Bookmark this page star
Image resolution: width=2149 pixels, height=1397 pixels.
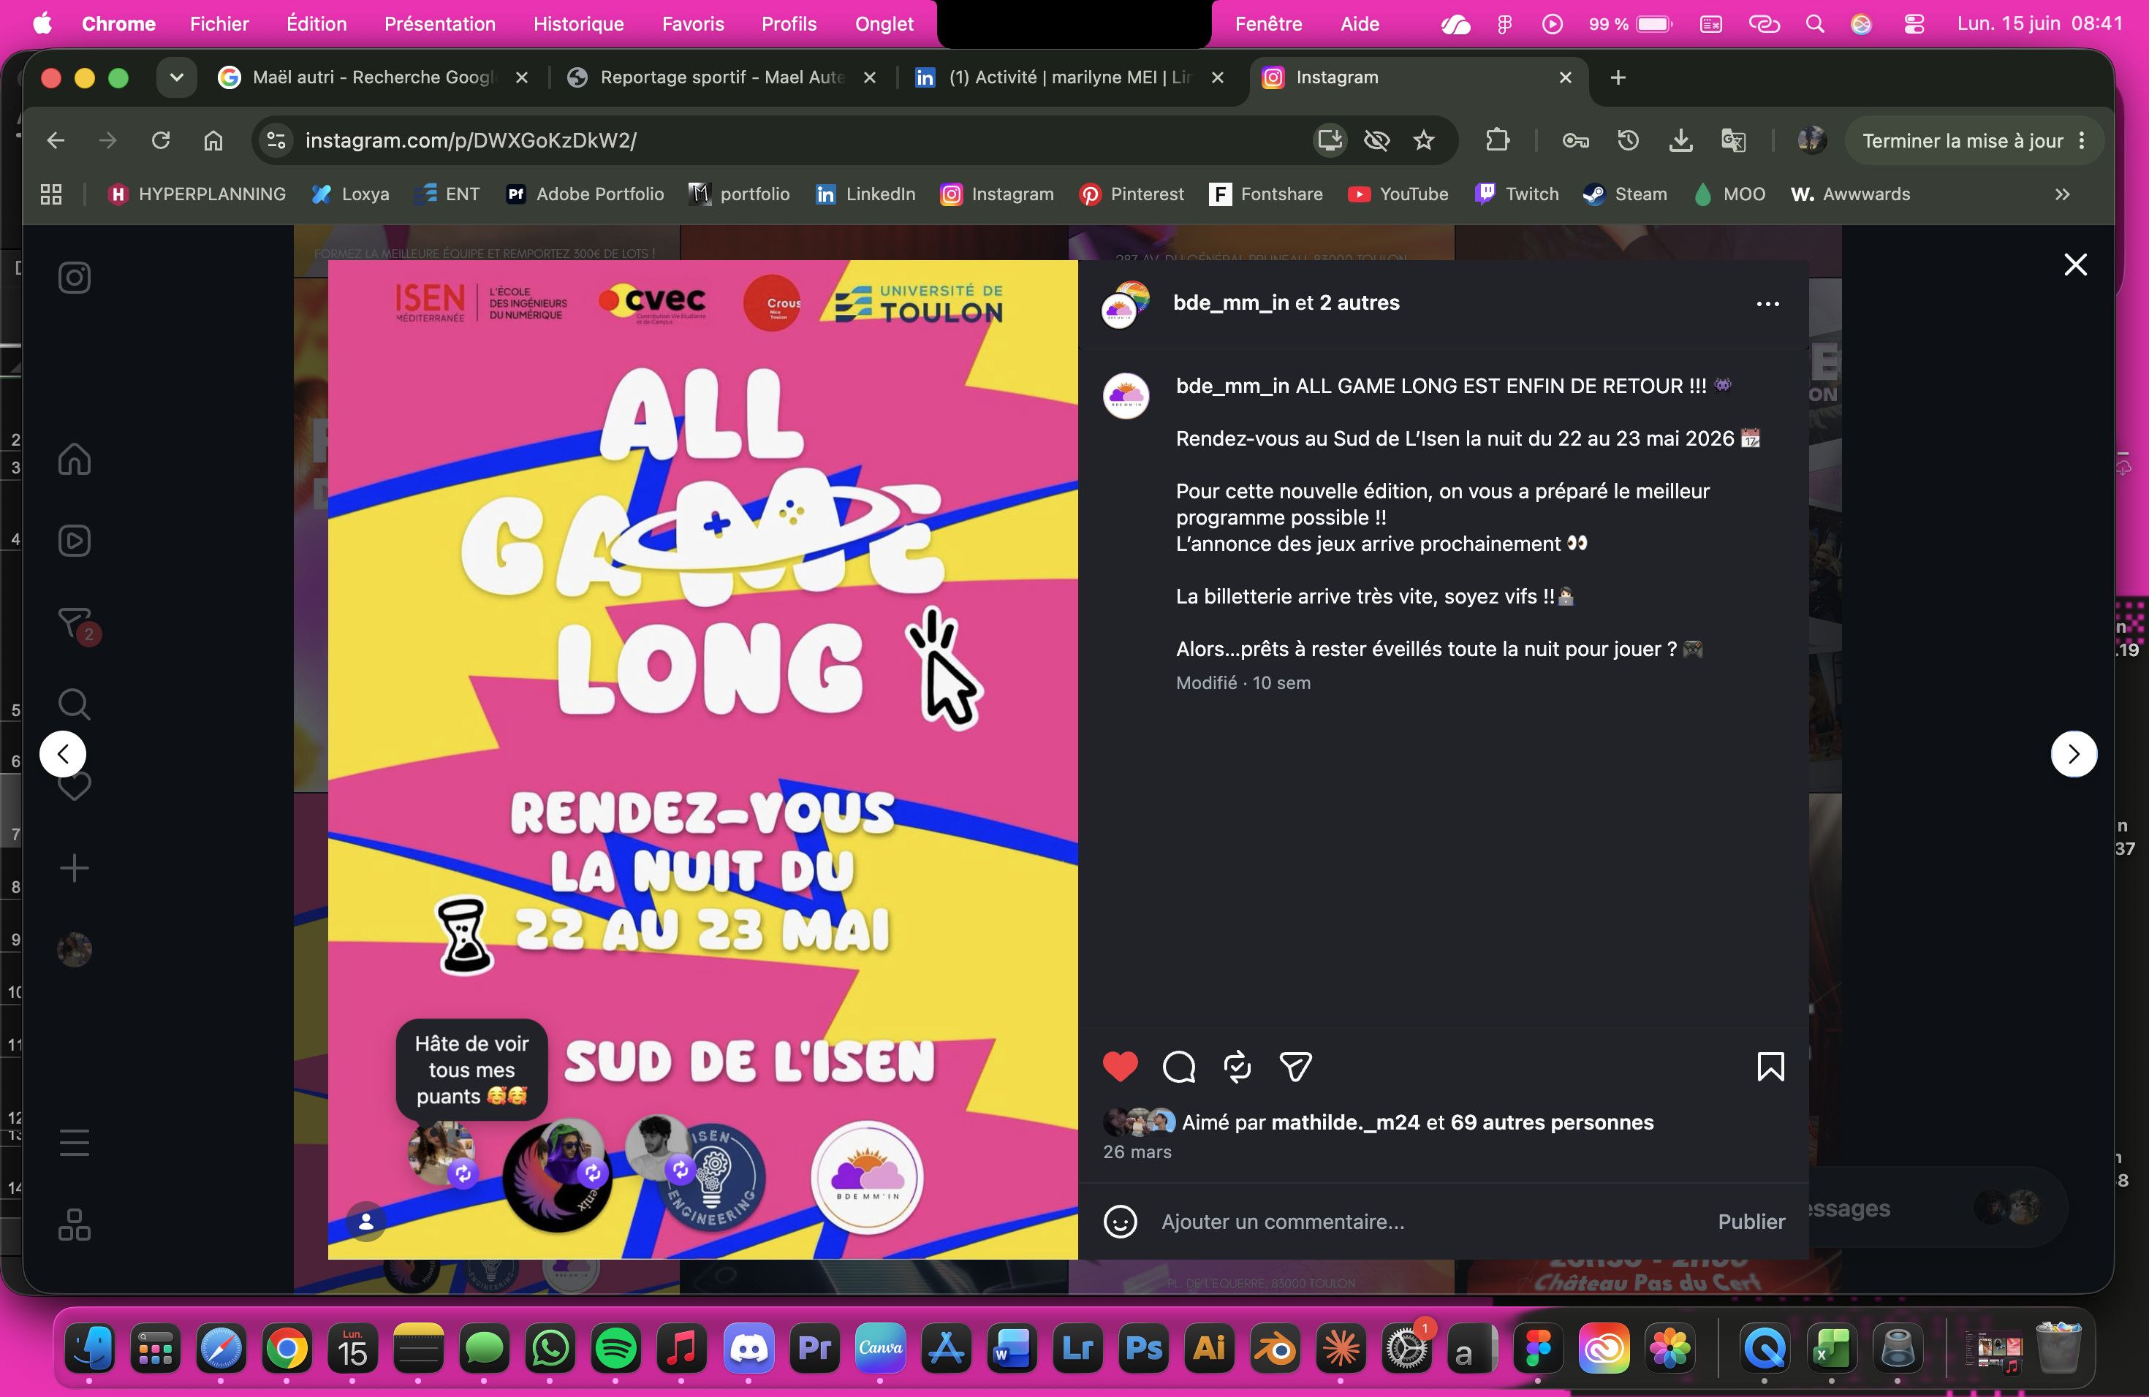(1424, 140)
